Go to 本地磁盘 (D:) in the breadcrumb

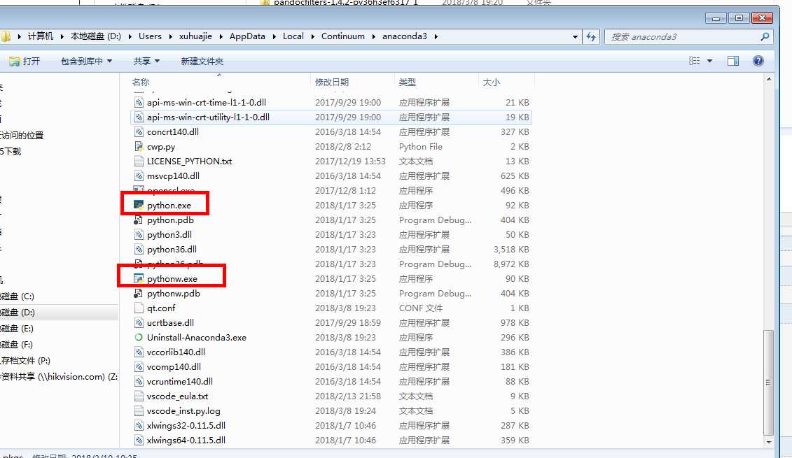pyautogui.click(x=96, y=36)
